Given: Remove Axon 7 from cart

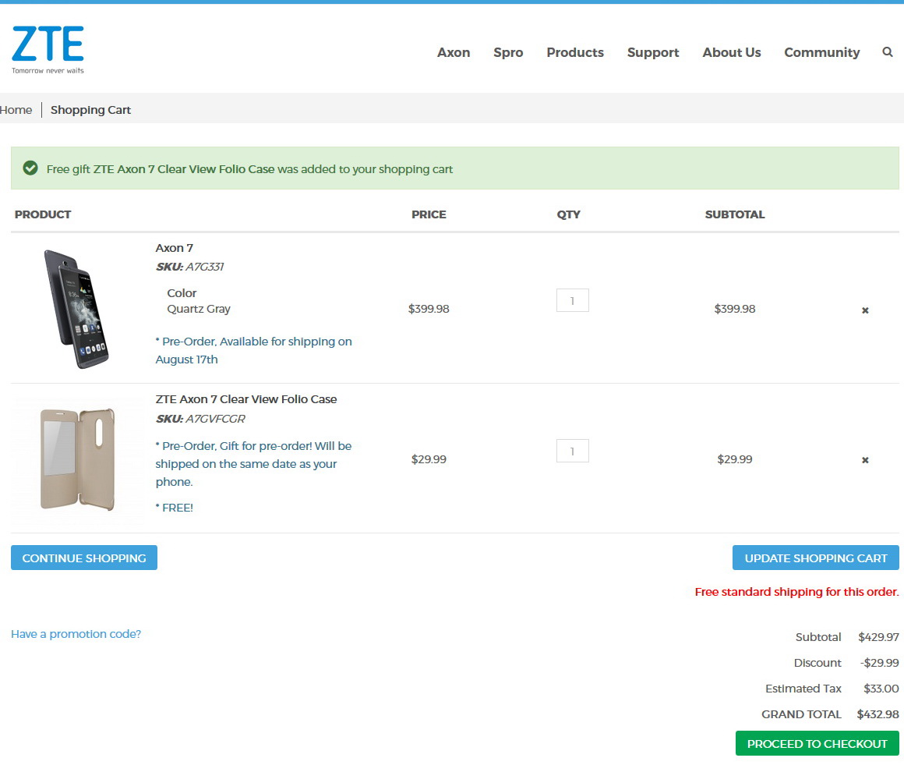Looking at the screenshot, I should click(865, 310).
